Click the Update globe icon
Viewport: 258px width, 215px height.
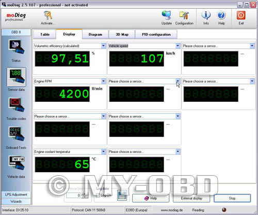tap(167, 16)
